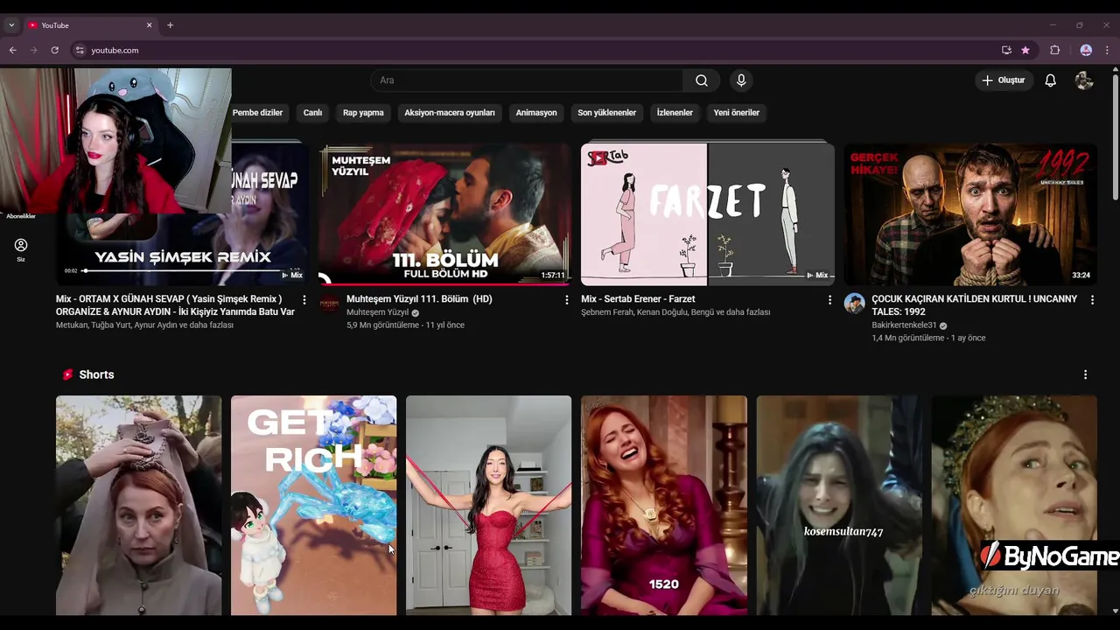Select the İzlenenler filter chip
Screen dimensions: 1120x630
point(675,113)
